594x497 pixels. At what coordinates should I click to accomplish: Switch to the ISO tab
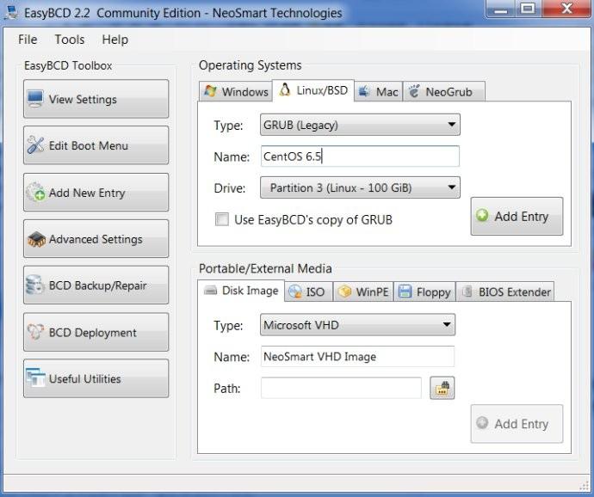pos(309,291)
